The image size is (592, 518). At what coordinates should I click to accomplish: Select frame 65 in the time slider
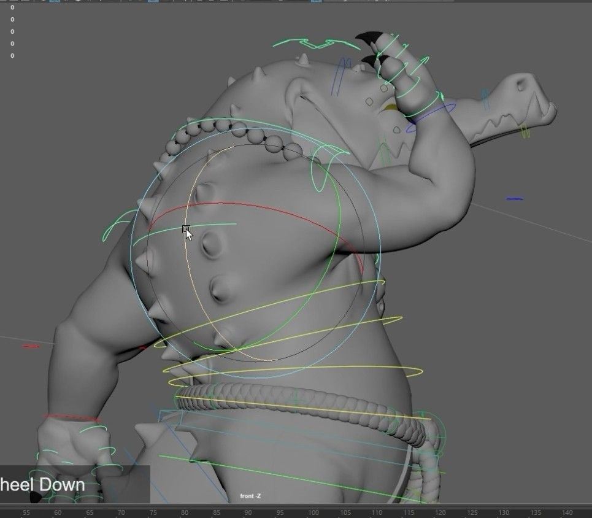pos(90,512)
